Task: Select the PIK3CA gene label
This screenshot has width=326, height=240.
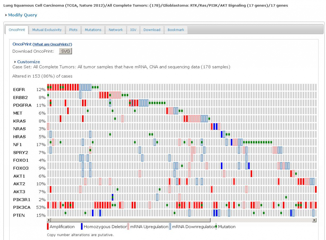Action: click(x=22, y=207)
